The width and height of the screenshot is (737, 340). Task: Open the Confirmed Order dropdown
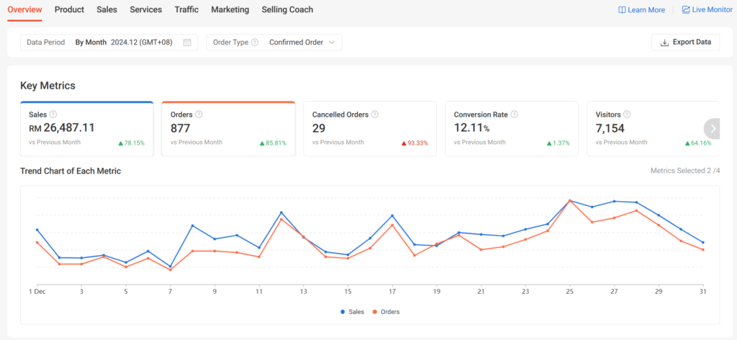pyautogui.click(x=302, y=42)
